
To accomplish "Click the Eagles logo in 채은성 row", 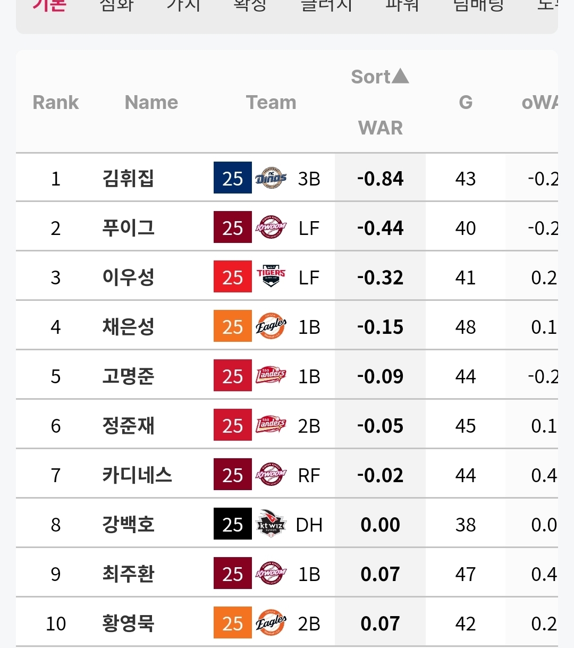I will click(271, 326).
